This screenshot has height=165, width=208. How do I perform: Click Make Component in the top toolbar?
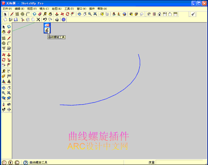point(34,14)
